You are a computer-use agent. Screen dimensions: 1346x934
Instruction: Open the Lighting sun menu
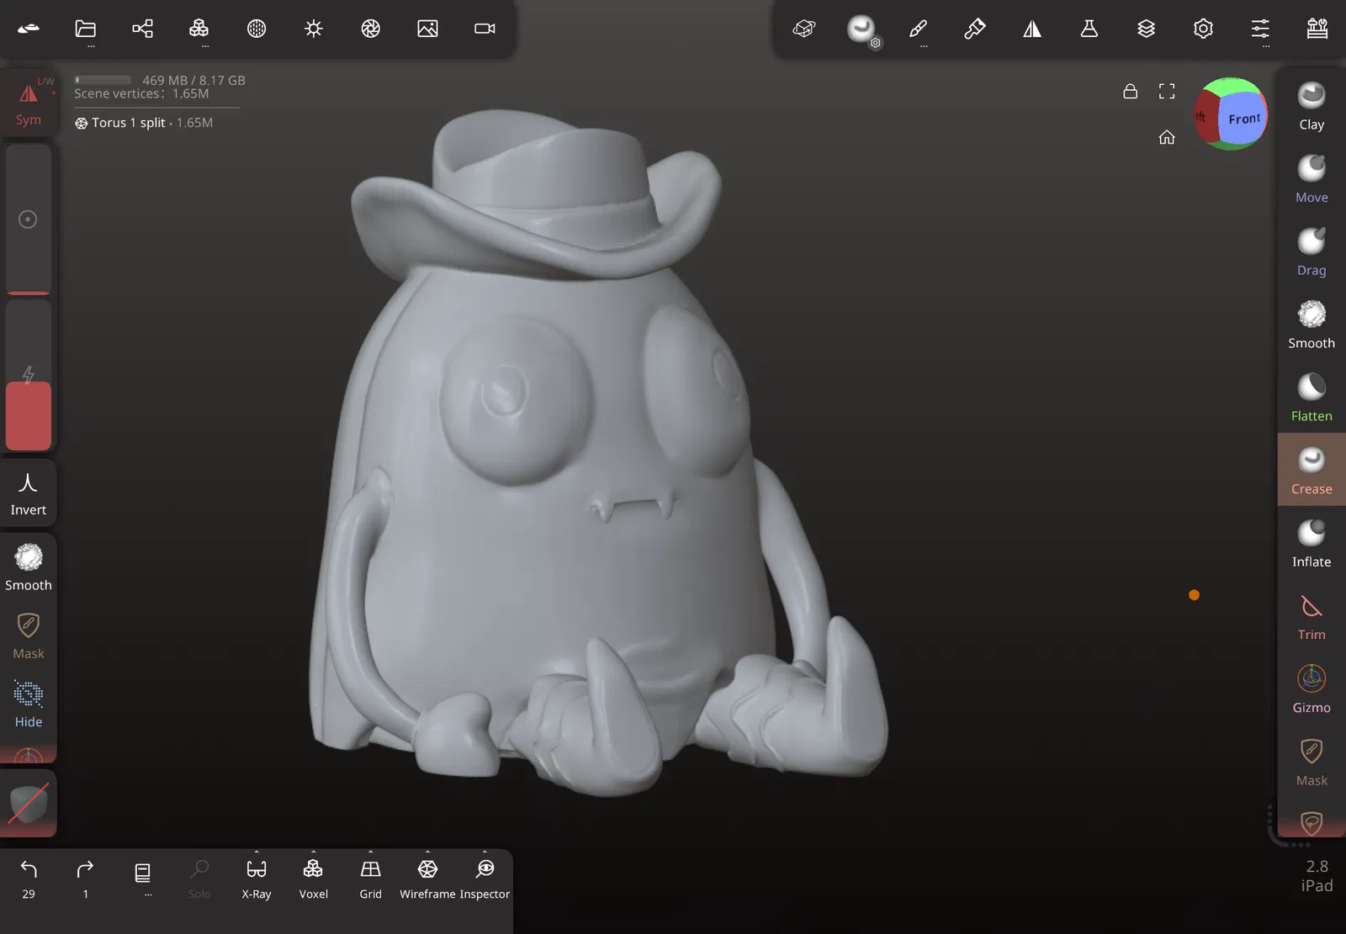click(314, 29)
